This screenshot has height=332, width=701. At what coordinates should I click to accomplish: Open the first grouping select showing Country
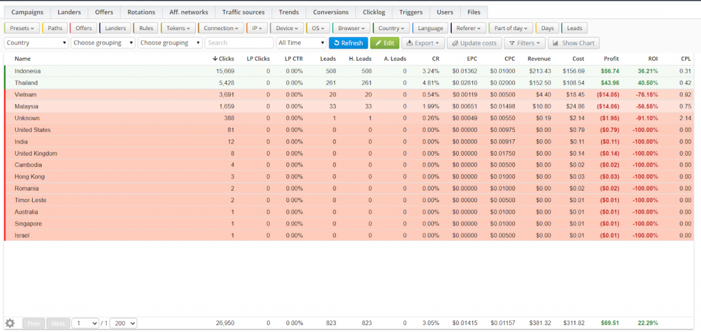(36, 43)
